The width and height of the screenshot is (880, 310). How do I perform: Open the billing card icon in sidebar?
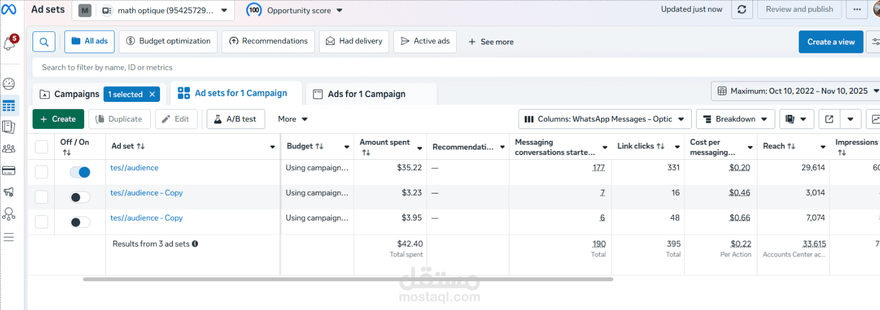pyautogui.click(x=9, y=171)
